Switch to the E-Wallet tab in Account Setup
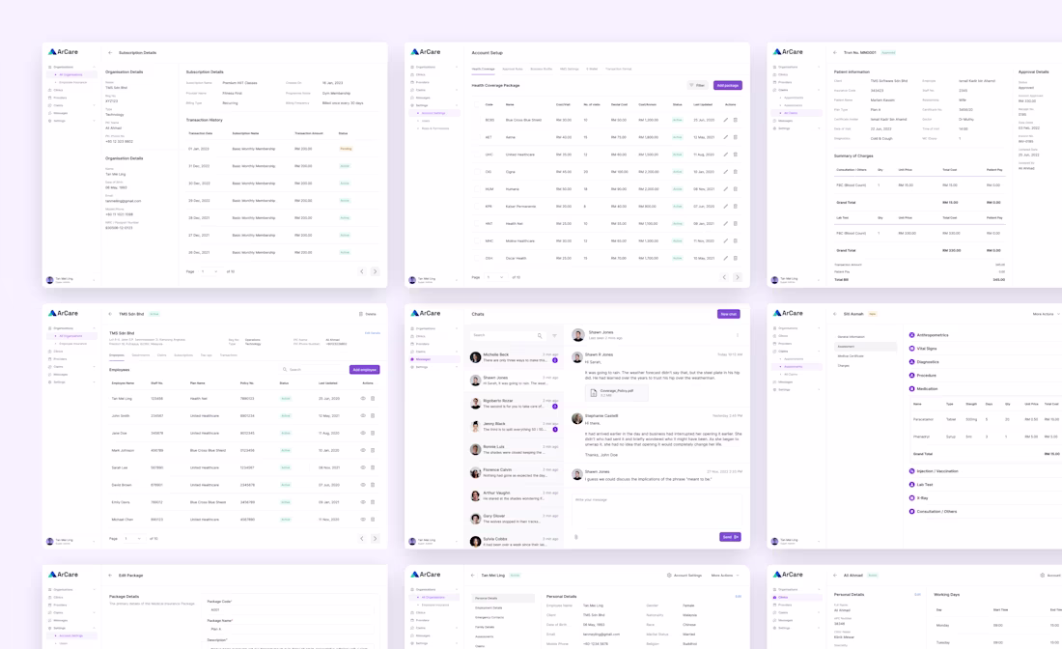This screenshot has height=649, width=1062. point(592,70)
